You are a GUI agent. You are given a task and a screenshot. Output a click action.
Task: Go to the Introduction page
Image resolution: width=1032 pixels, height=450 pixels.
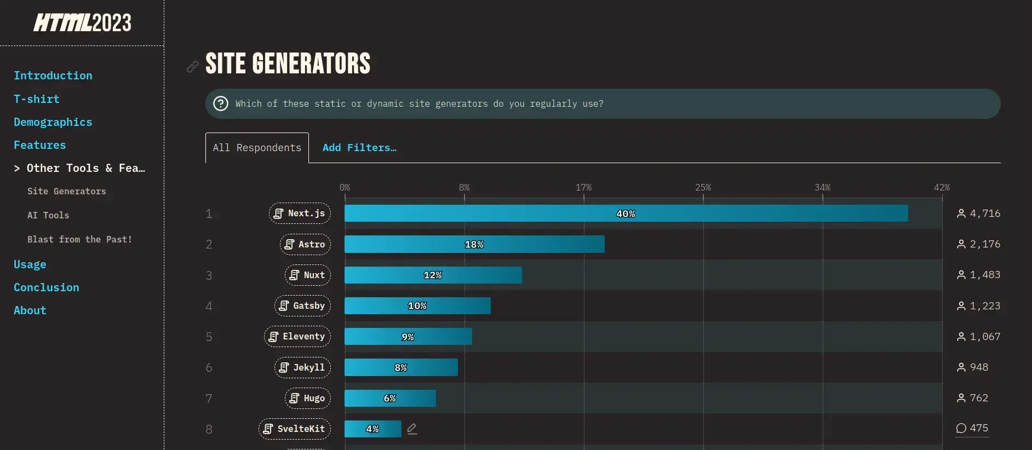click(53, 76)
